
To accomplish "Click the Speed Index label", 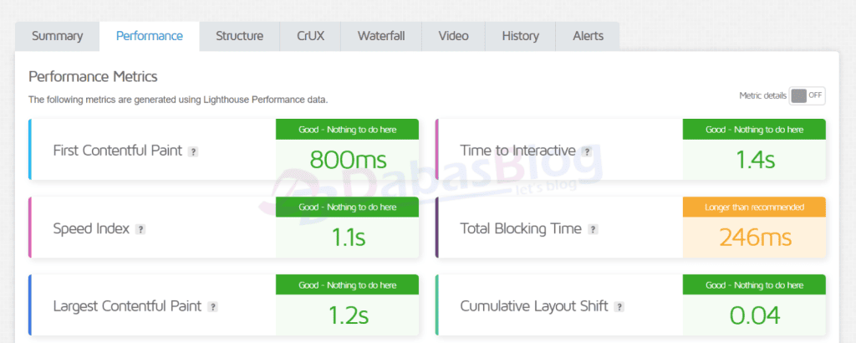I will (91, 228).
